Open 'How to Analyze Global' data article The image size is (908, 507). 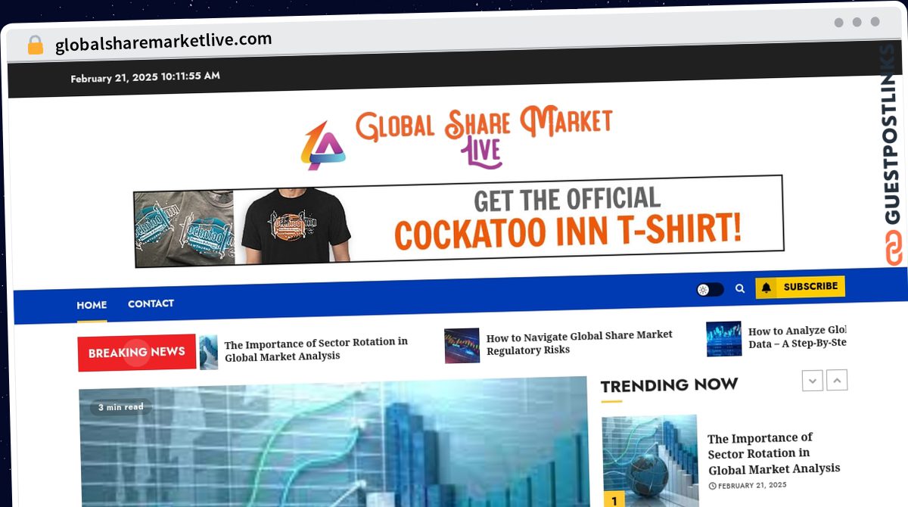(x=797, y=337)
